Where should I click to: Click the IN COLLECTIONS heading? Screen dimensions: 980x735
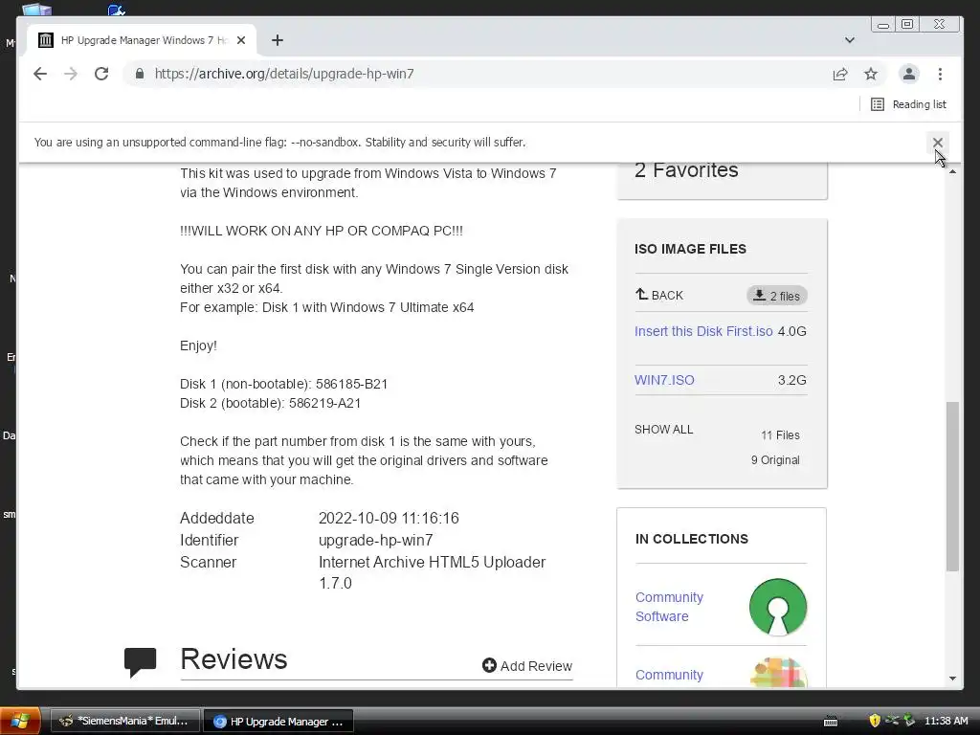pyautogui.click(x=691, y=539)
